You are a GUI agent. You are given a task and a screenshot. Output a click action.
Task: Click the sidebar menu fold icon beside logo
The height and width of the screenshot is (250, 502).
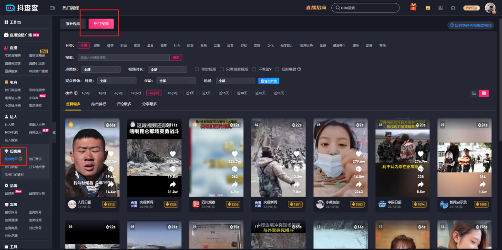point(52,8)
